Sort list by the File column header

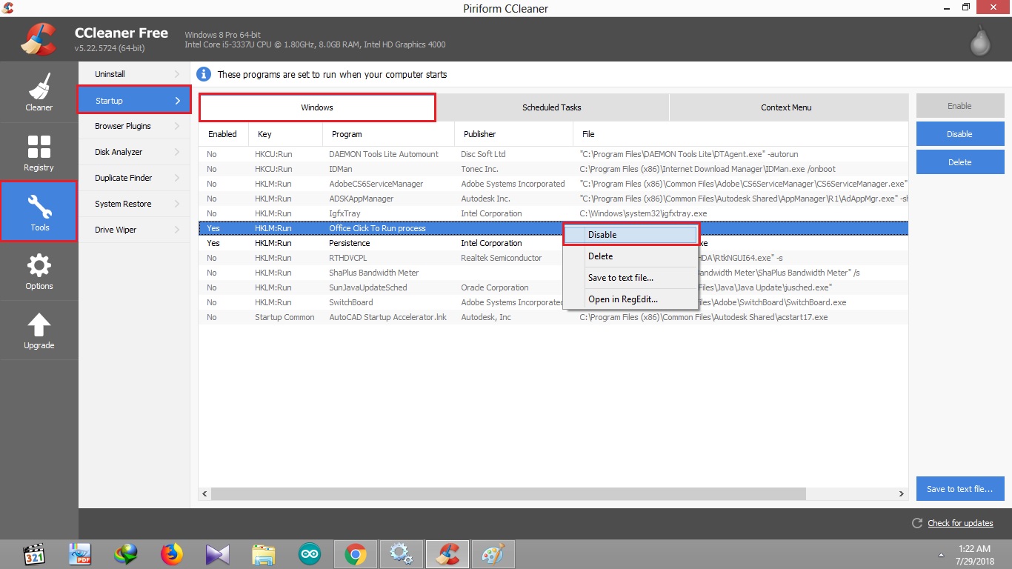741,134
